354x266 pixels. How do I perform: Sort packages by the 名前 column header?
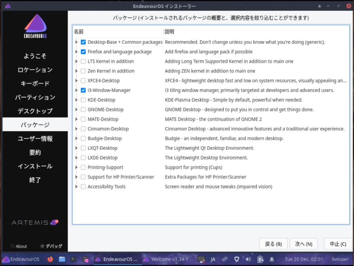pos(79,32)
